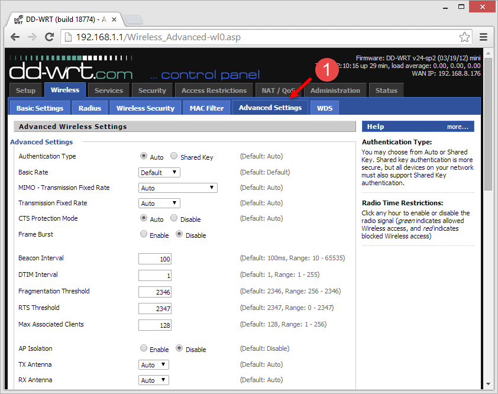The image size is (498, 394).
Task: Switch to Basic Settings subtab
Action: [40, 108]
